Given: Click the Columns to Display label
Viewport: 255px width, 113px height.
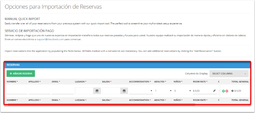Looking at the screenshot, I should [x=196, y=74].
